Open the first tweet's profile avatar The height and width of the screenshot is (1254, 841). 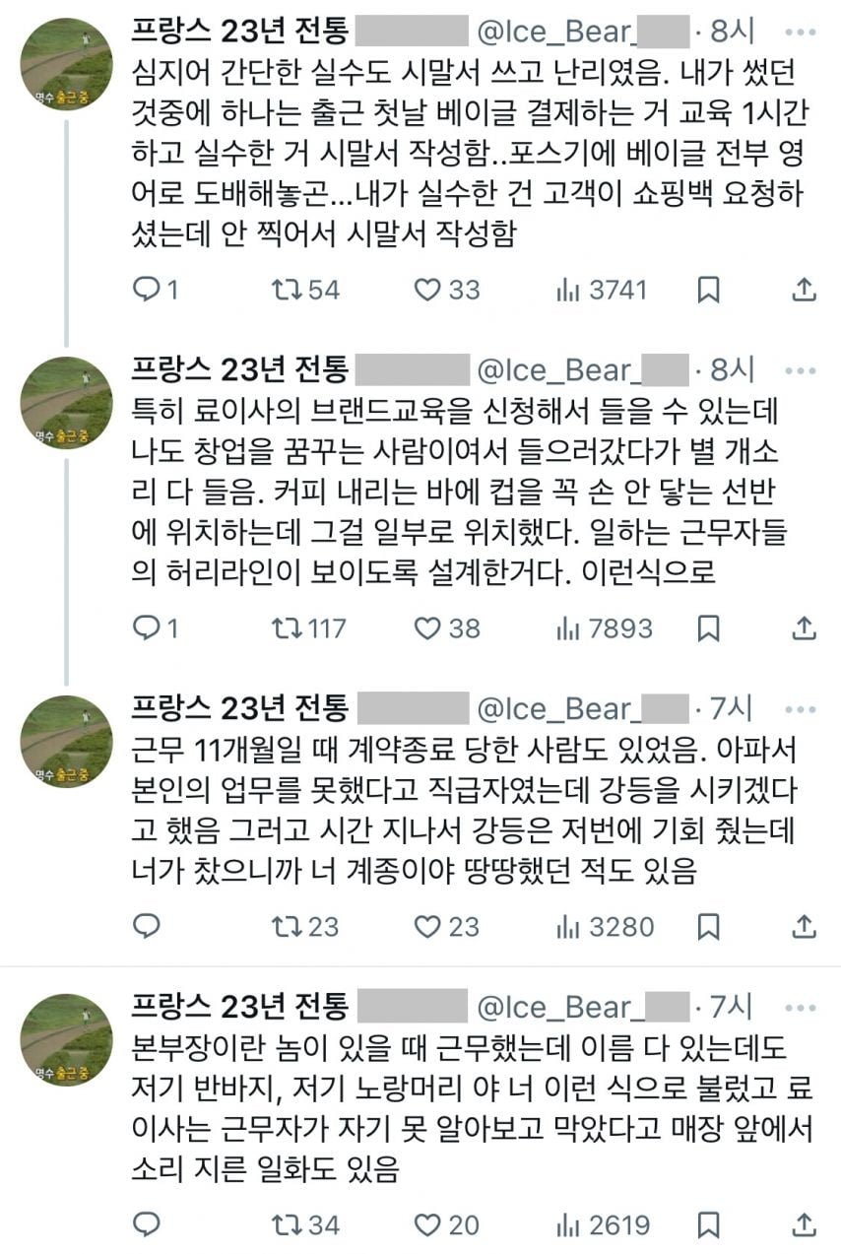point(66,64)
